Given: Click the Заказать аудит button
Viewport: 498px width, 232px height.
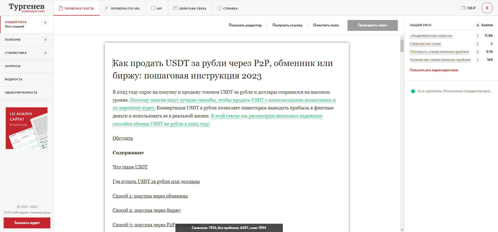Looking at the screenshot, I should coord(27,223).
